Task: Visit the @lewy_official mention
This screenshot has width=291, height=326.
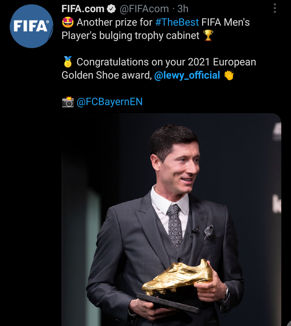Action: coord(187,75)
